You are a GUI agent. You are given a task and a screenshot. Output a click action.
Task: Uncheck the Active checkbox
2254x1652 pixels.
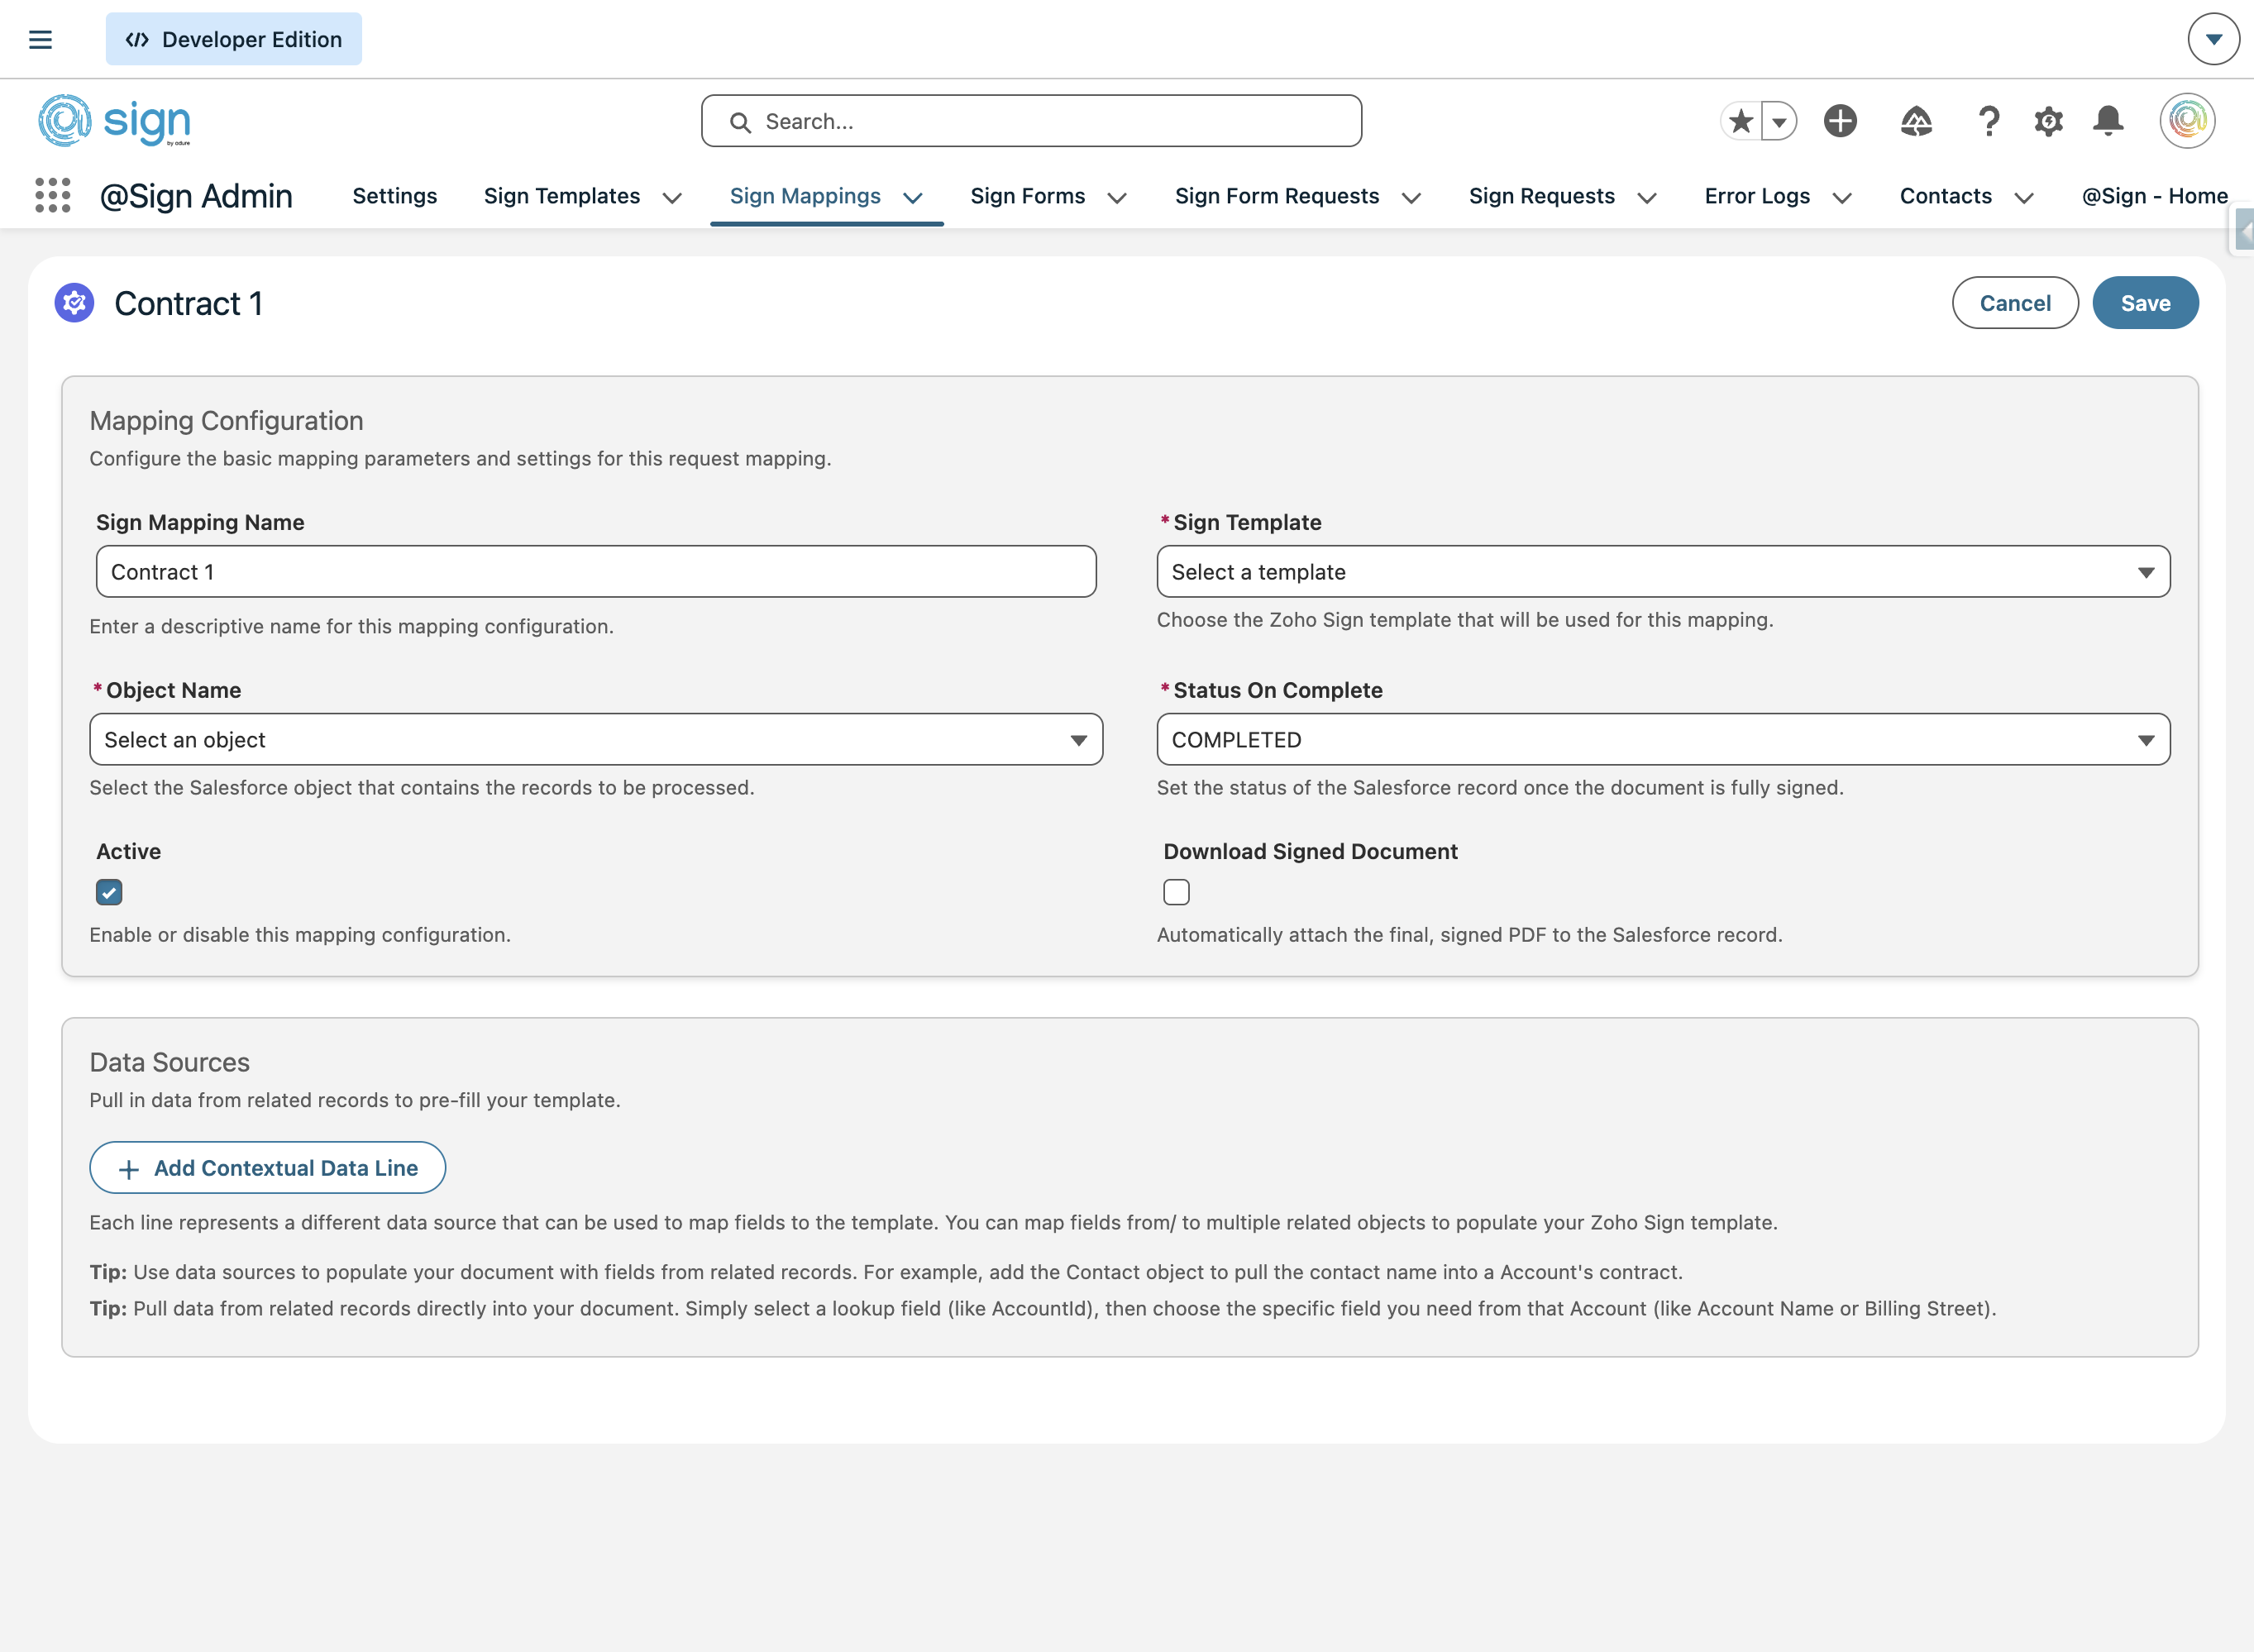coord(109,892)
